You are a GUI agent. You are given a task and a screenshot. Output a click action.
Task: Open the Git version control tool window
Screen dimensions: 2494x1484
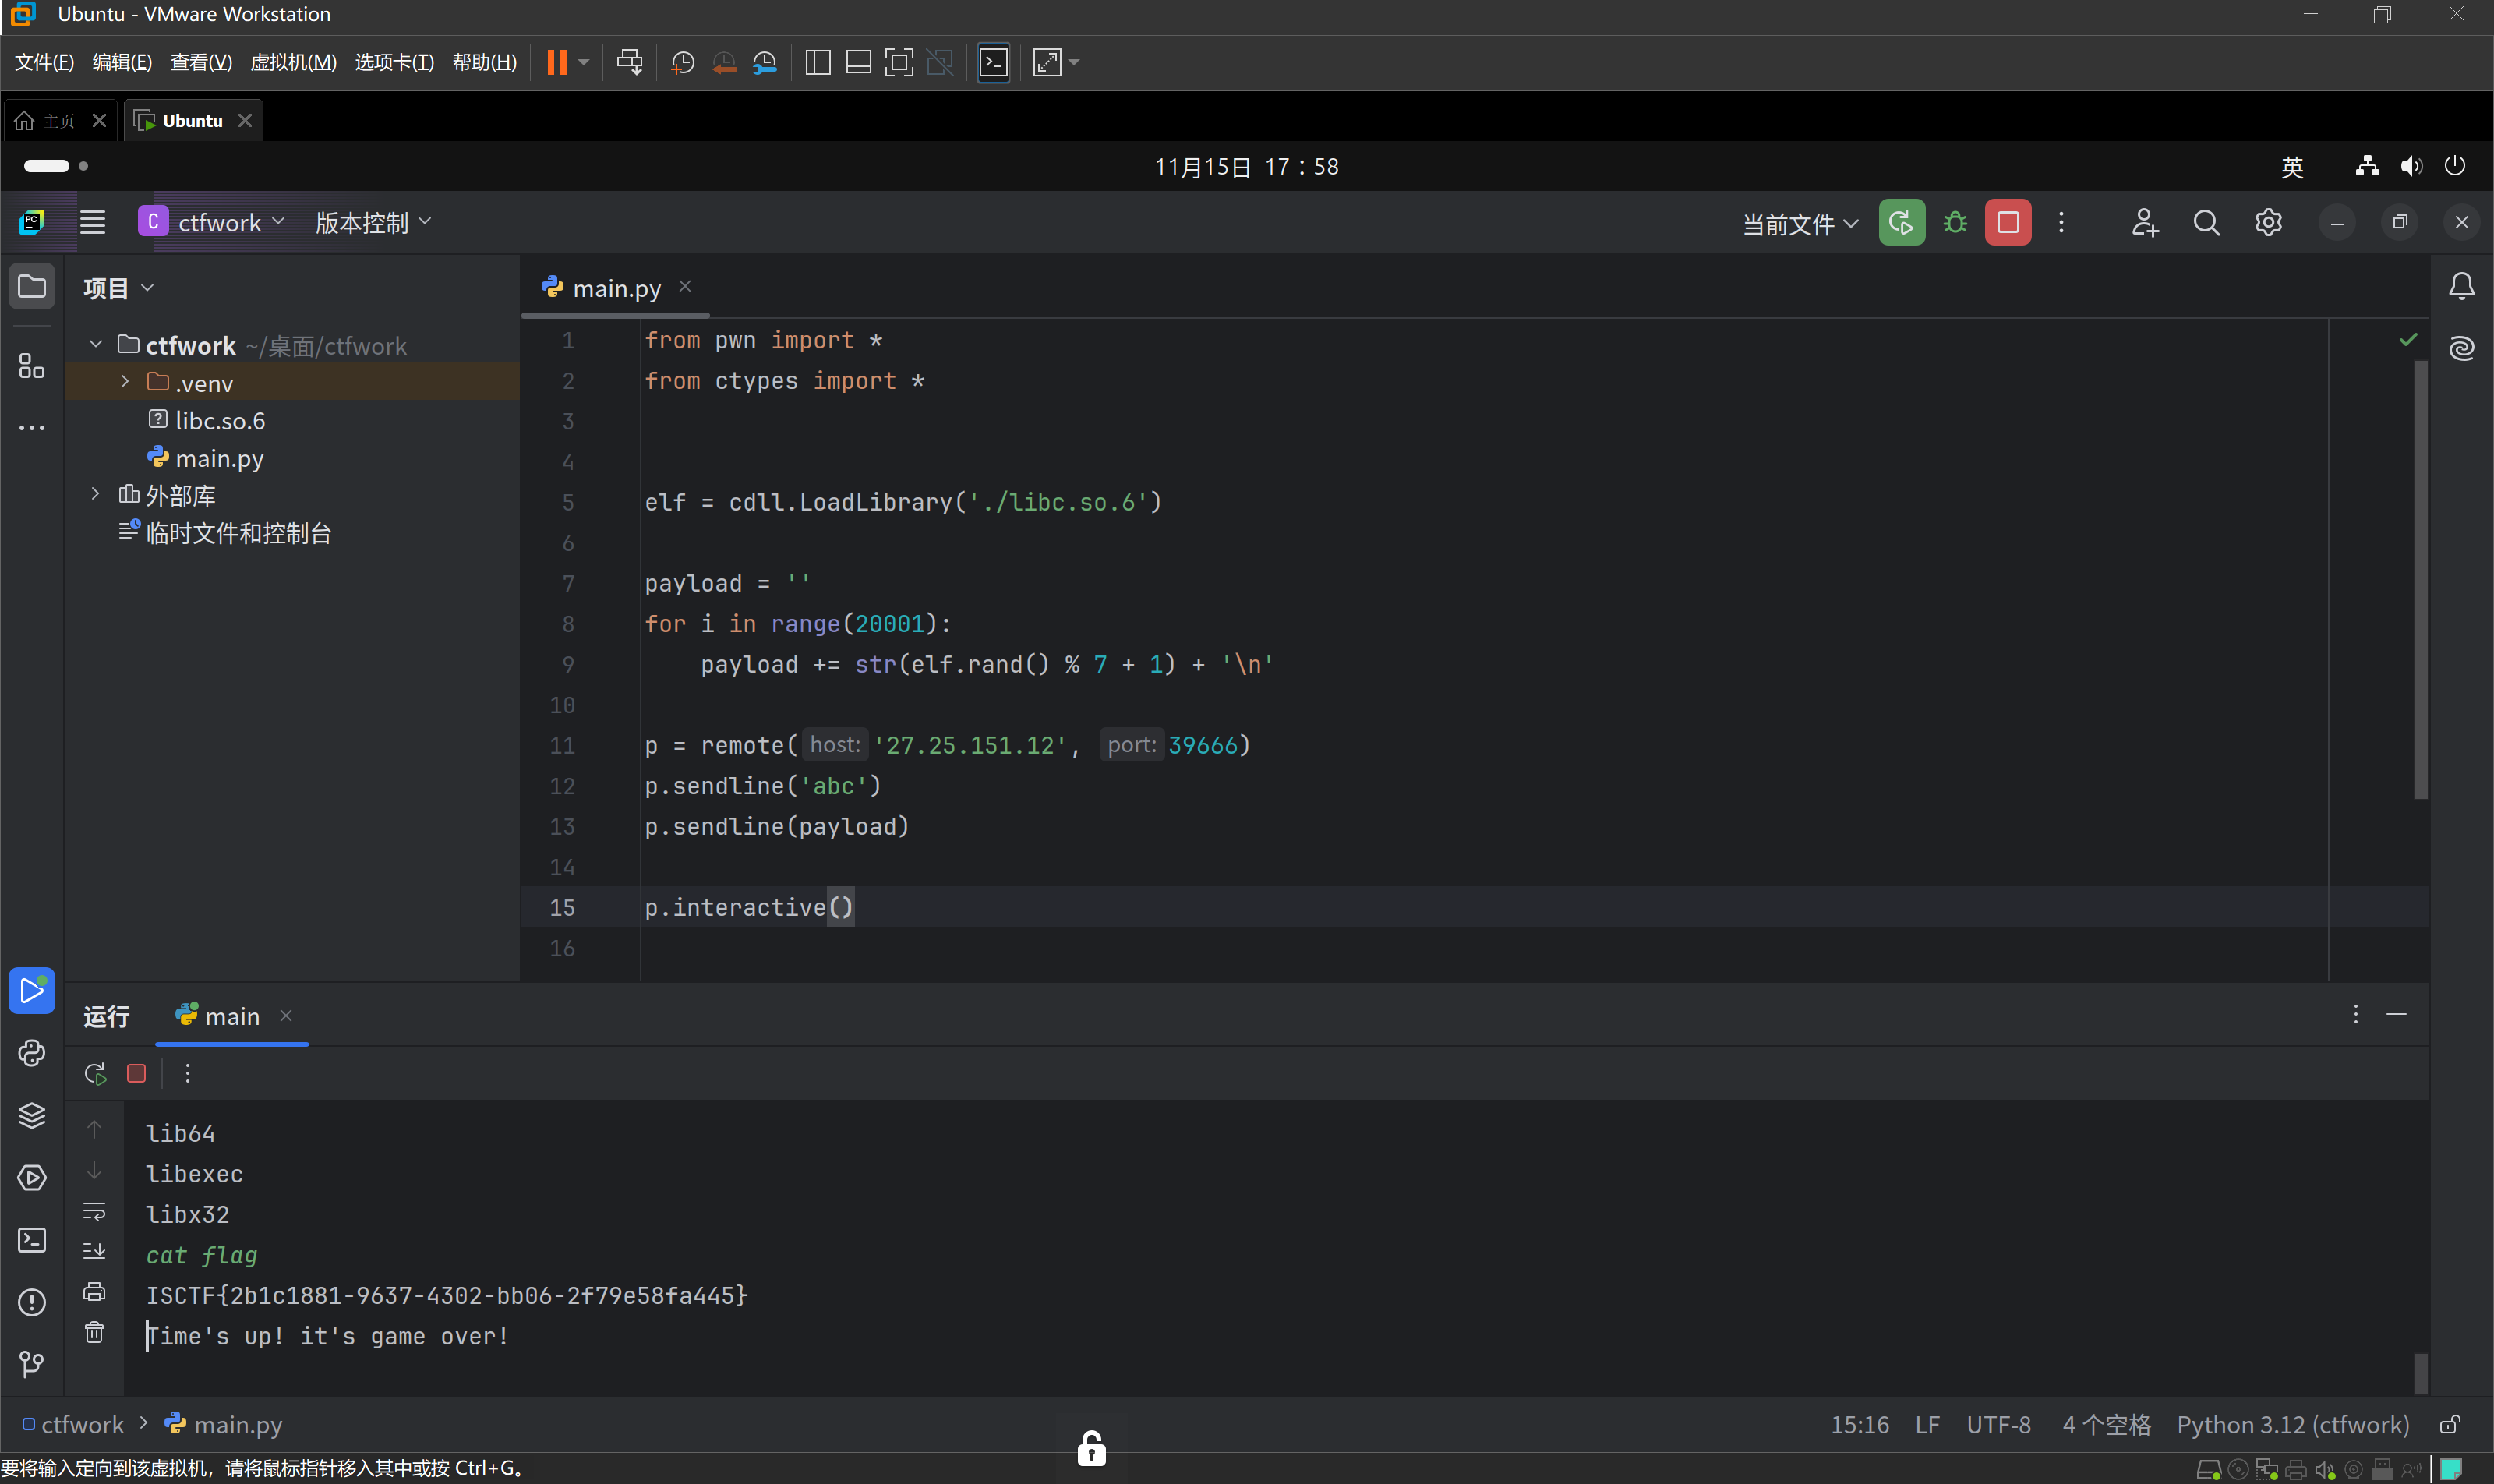point(31,1364)
